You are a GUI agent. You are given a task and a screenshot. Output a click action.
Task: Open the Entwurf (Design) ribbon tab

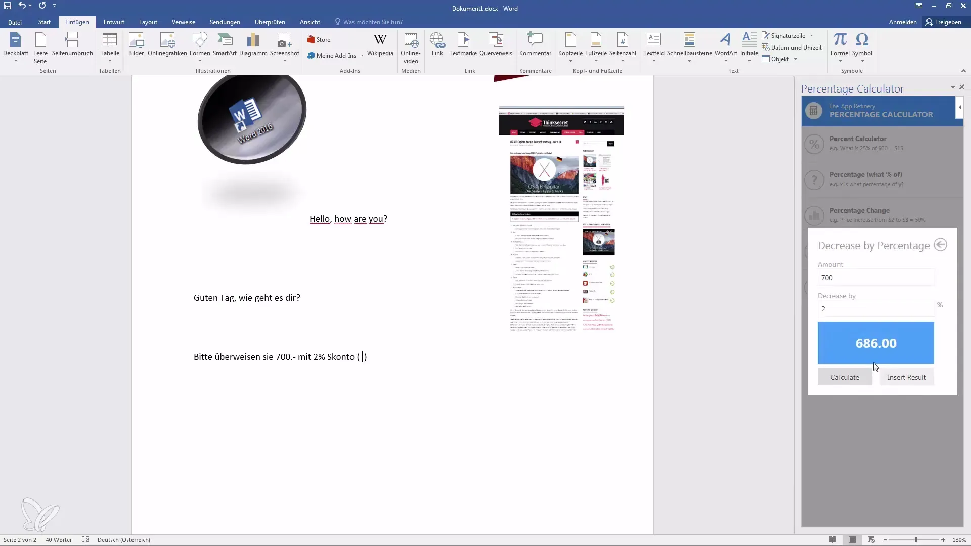pyautogui.click(x=113, y=22)
